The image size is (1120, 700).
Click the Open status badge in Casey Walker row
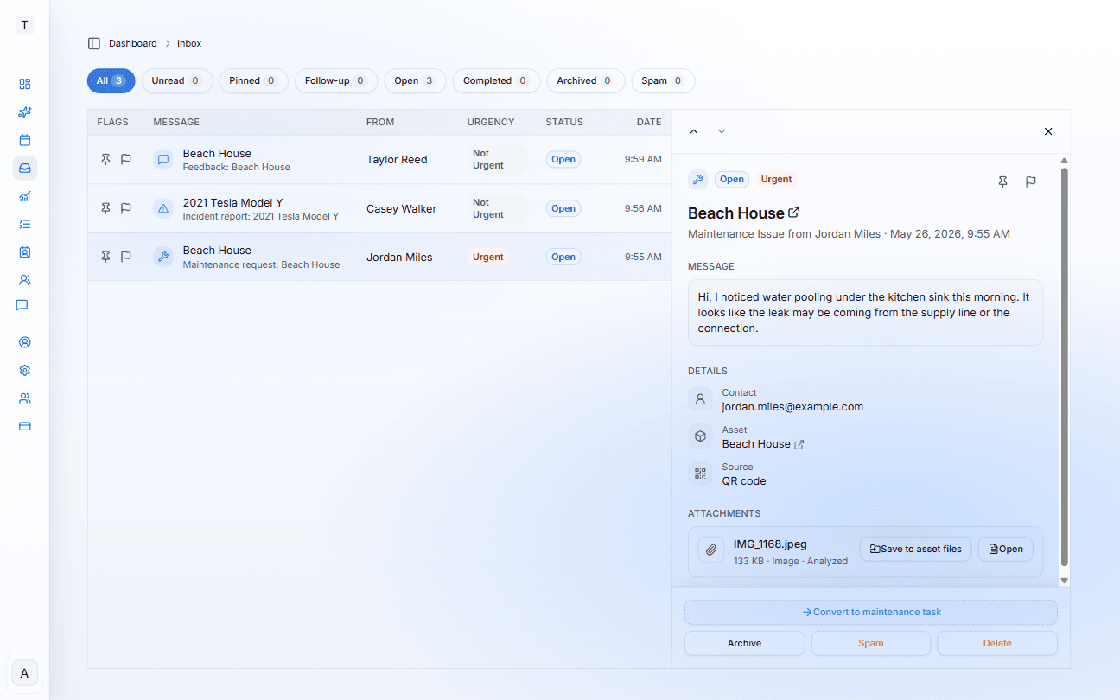coord(563,208)
